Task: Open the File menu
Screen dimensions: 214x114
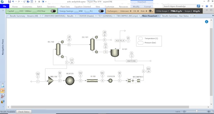Action: click(x=4, y=6)
